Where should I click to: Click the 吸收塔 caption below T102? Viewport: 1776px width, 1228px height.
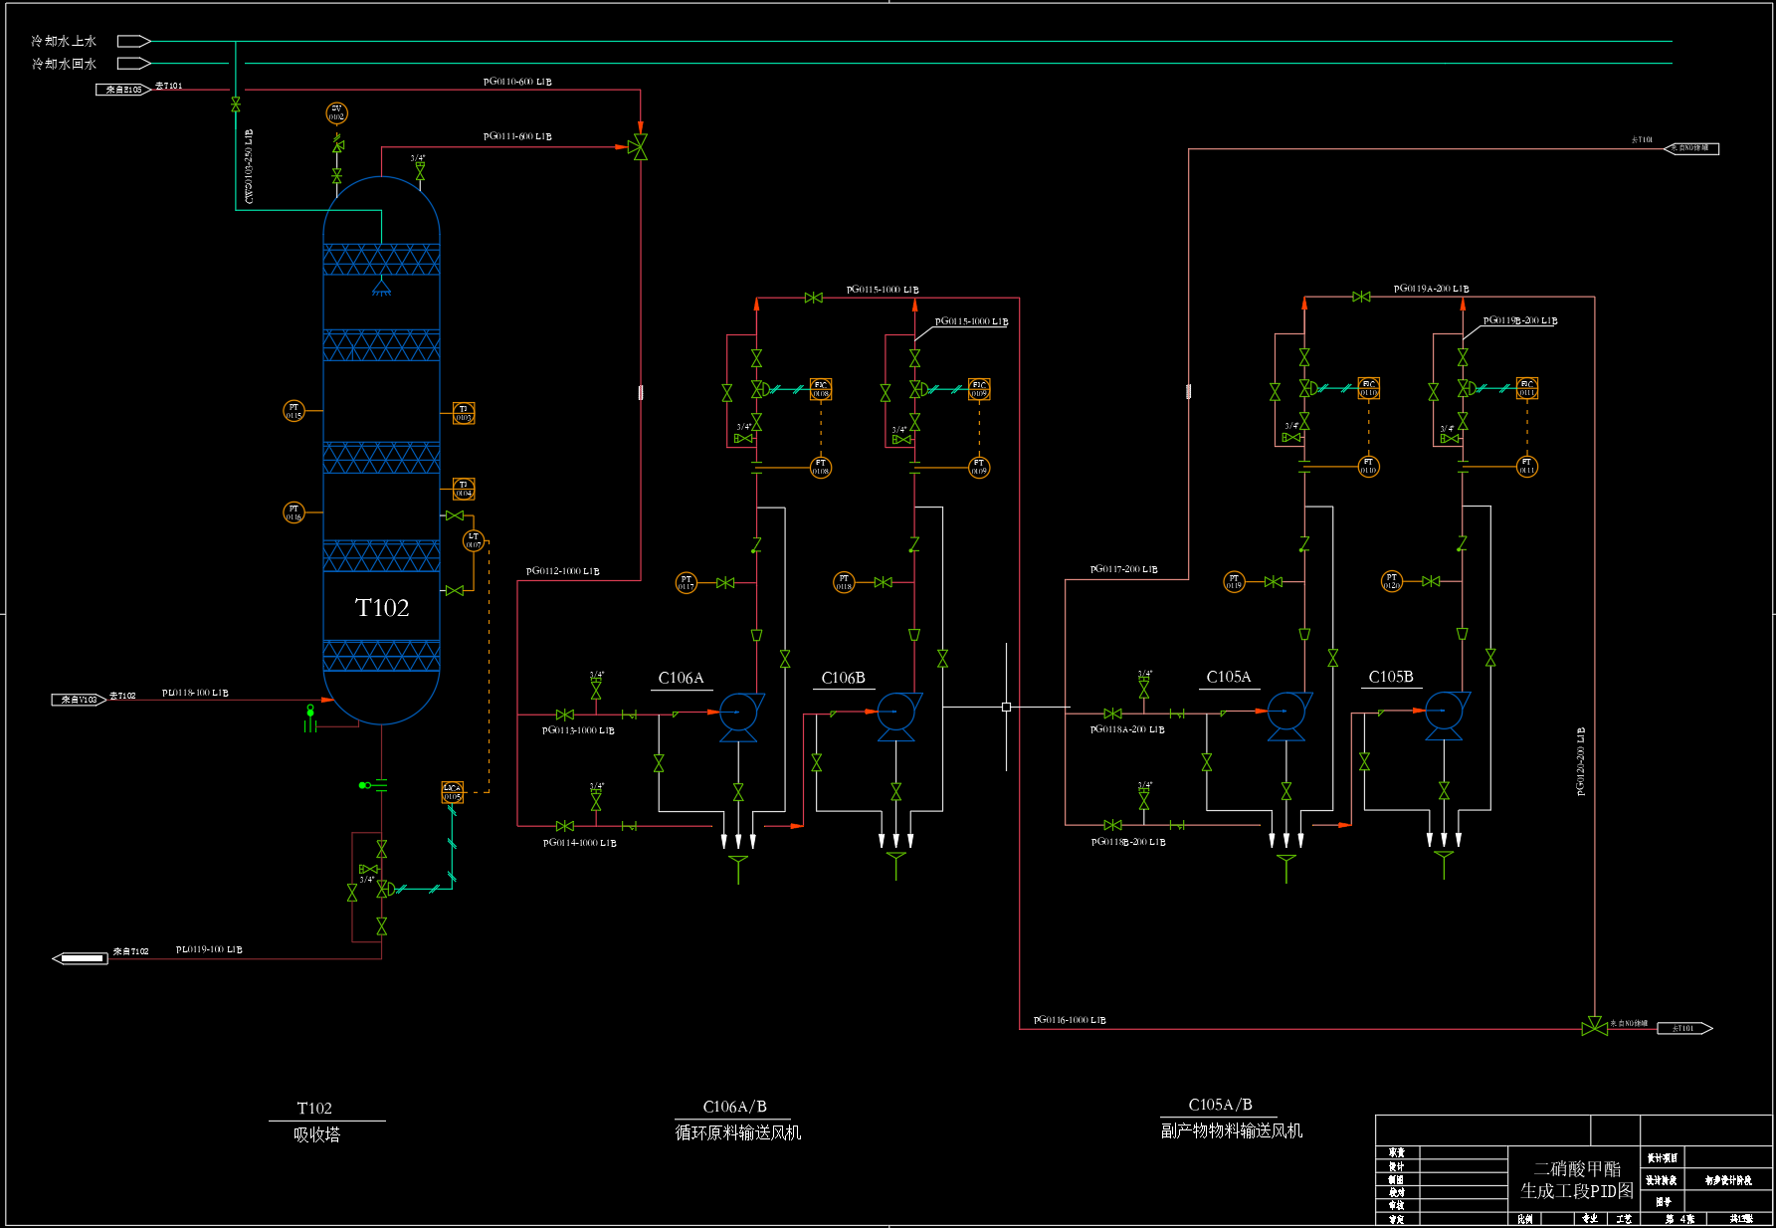pos(317,1134)
